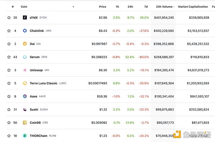Toggle favorite star for Serum
Viewport: 215px width, 142px height.
click(9, 57)
